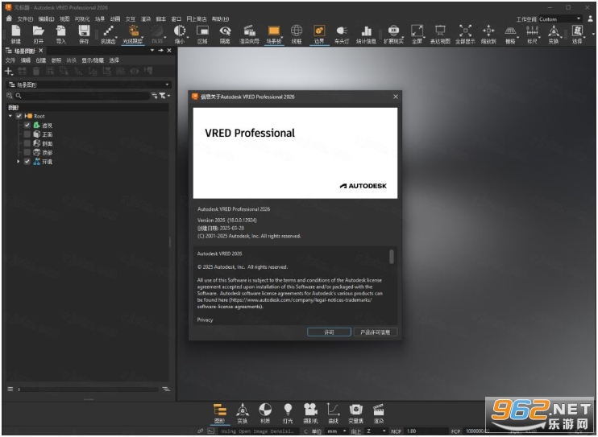
Task: Open the Curves (曲线) editor icon in bottom bar
Action: click(x=334, y=410)
